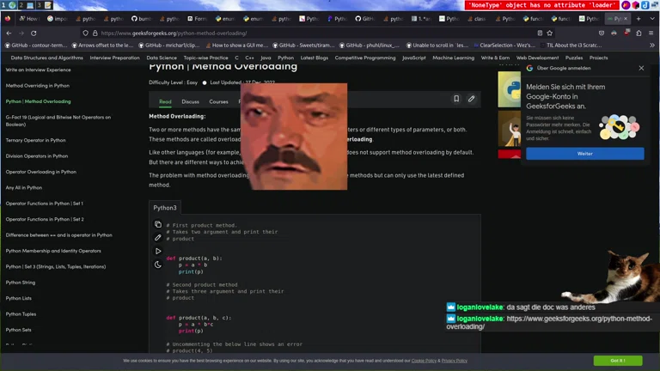Viewport: 660px width, 371px height.
Task: Close the active Python tab
Action: pyautogui.click(x=626, y=19)
